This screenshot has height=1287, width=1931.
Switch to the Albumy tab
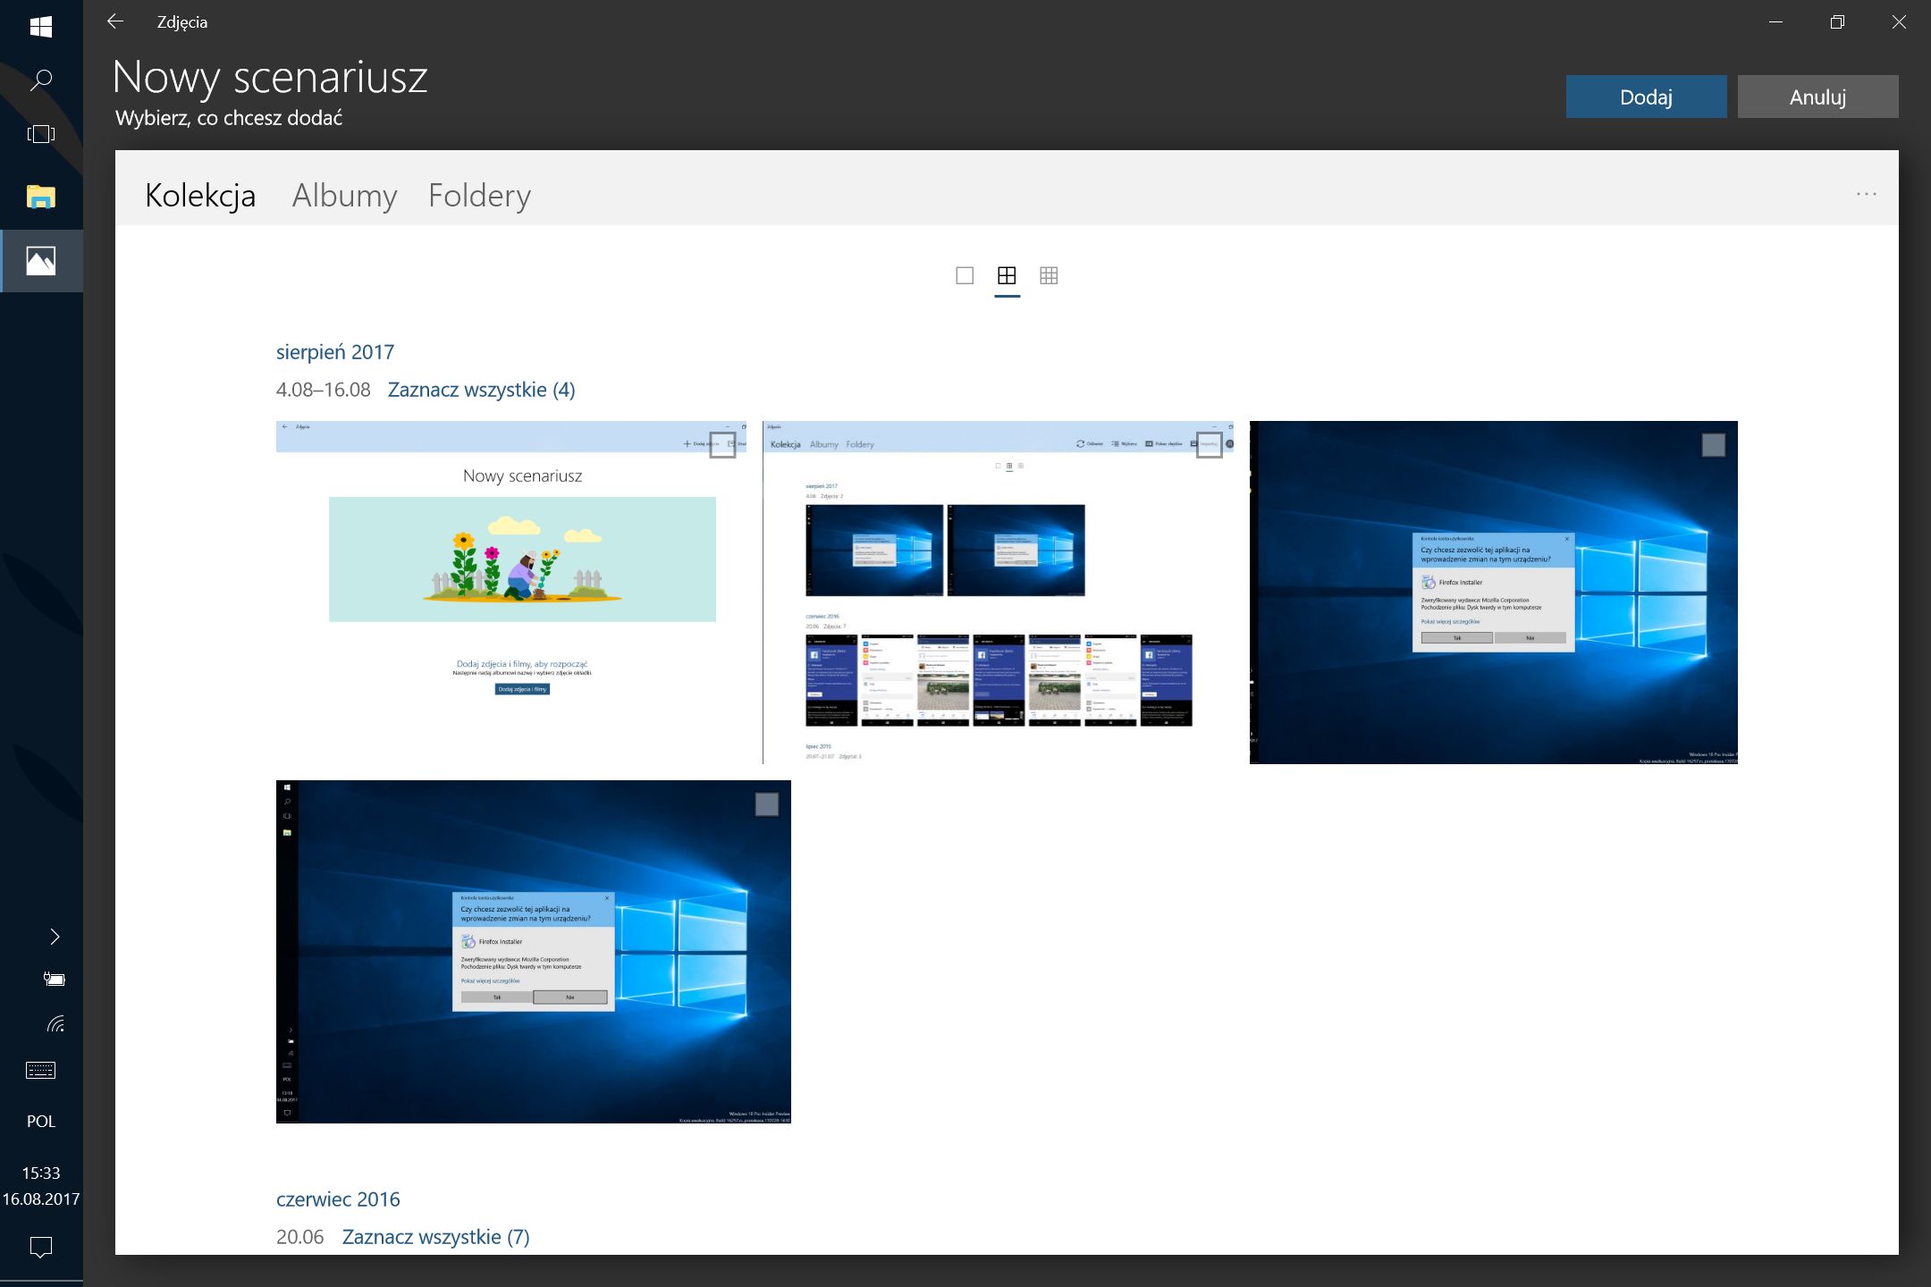coord(344,195)
